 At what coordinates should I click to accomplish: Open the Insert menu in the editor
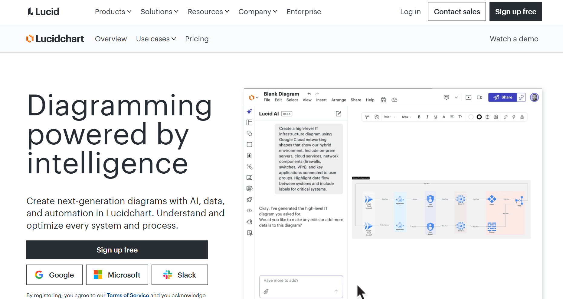tap(321, 100)
